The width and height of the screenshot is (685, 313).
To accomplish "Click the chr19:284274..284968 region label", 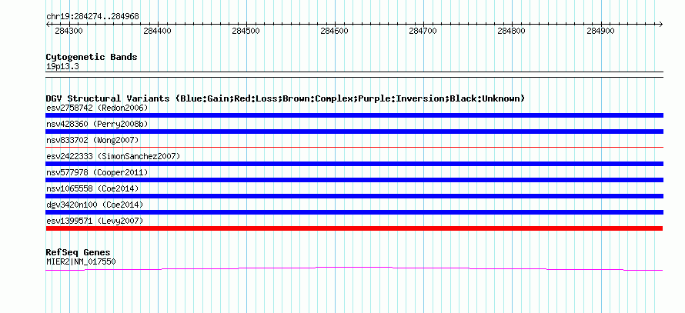I will point(92,16).
